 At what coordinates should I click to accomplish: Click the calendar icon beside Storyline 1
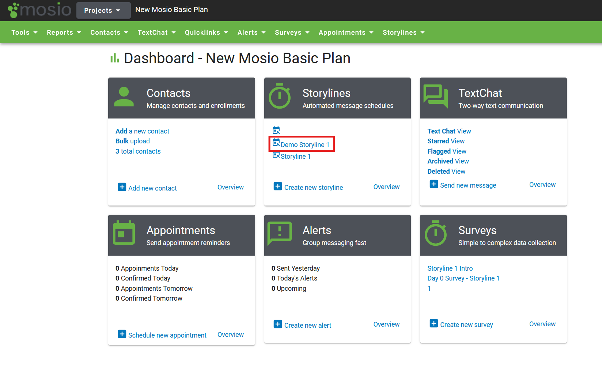click(x=276, y=154)
